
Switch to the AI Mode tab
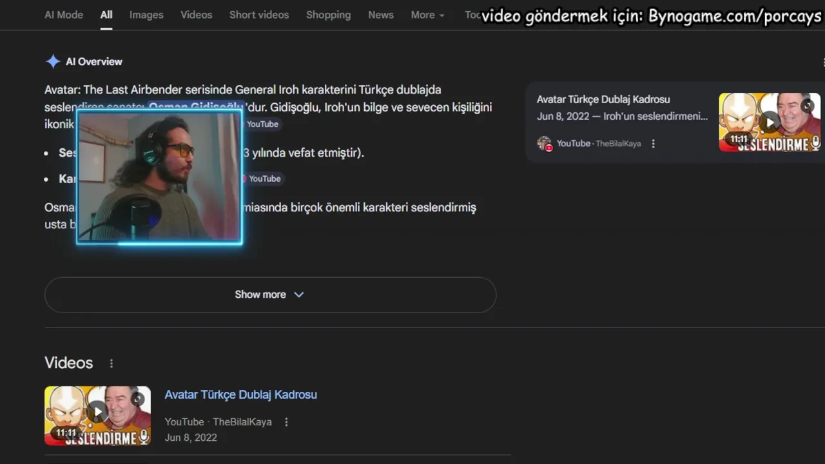pyautogui.click(x=64, y=15)
